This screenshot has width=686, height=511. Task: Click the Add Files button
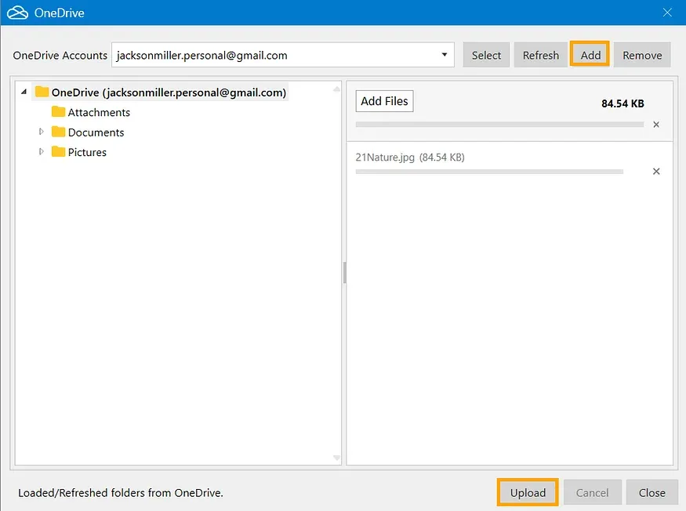click(x=384, y=101)
